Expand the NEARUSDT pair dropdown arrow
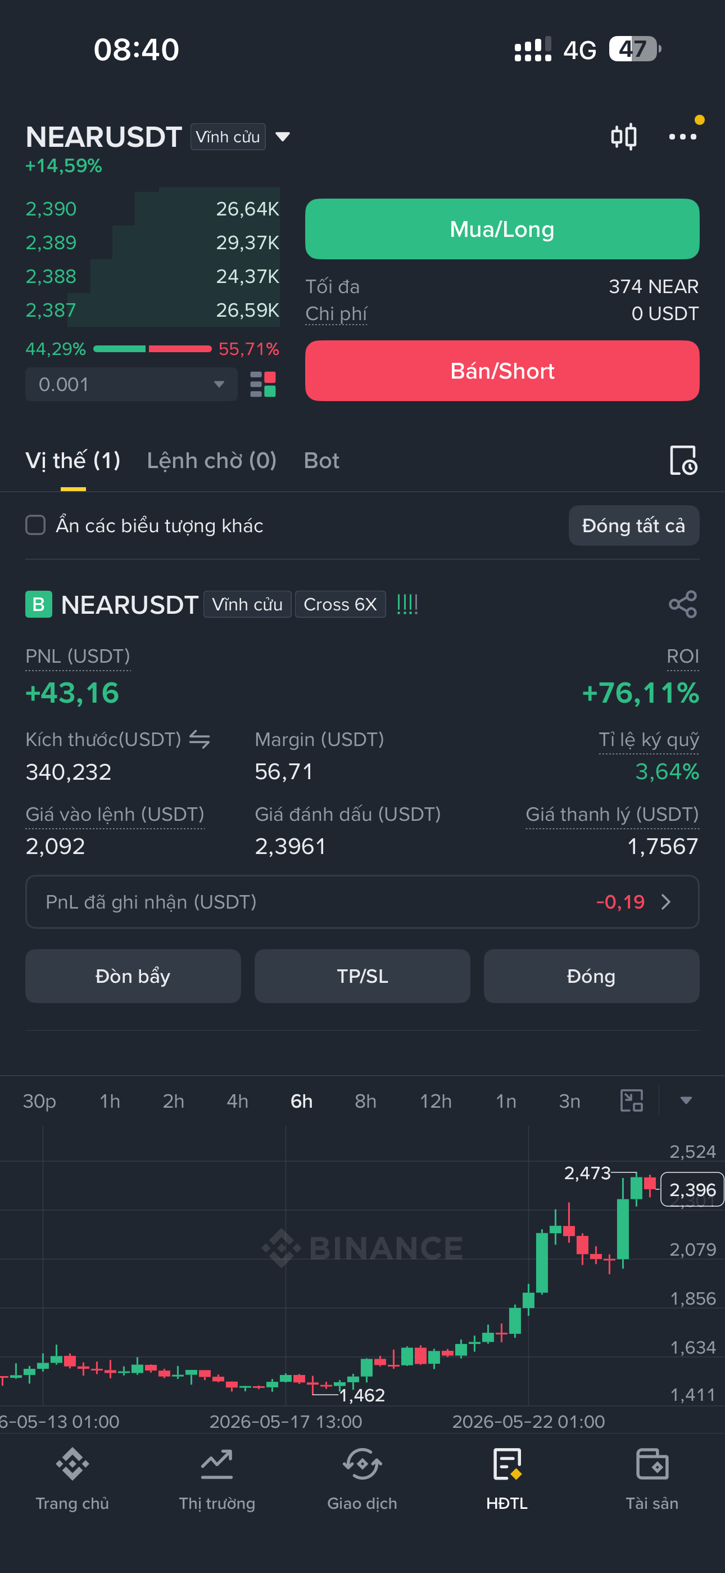This screenshot has height=1573, width=725. [x=283, y=136]
